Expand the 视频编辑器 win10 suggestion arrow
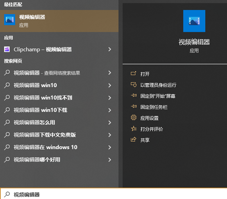Viewport: 227px width, 199px height. pos(110,85)
